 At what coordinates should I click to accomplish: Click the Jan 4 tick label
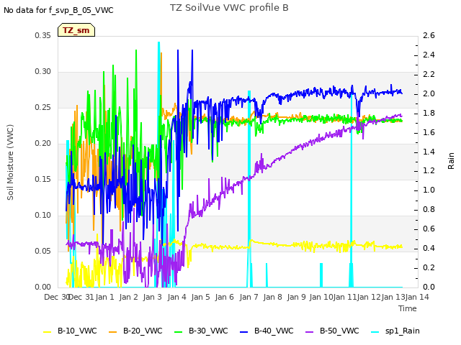pos(176,297)
